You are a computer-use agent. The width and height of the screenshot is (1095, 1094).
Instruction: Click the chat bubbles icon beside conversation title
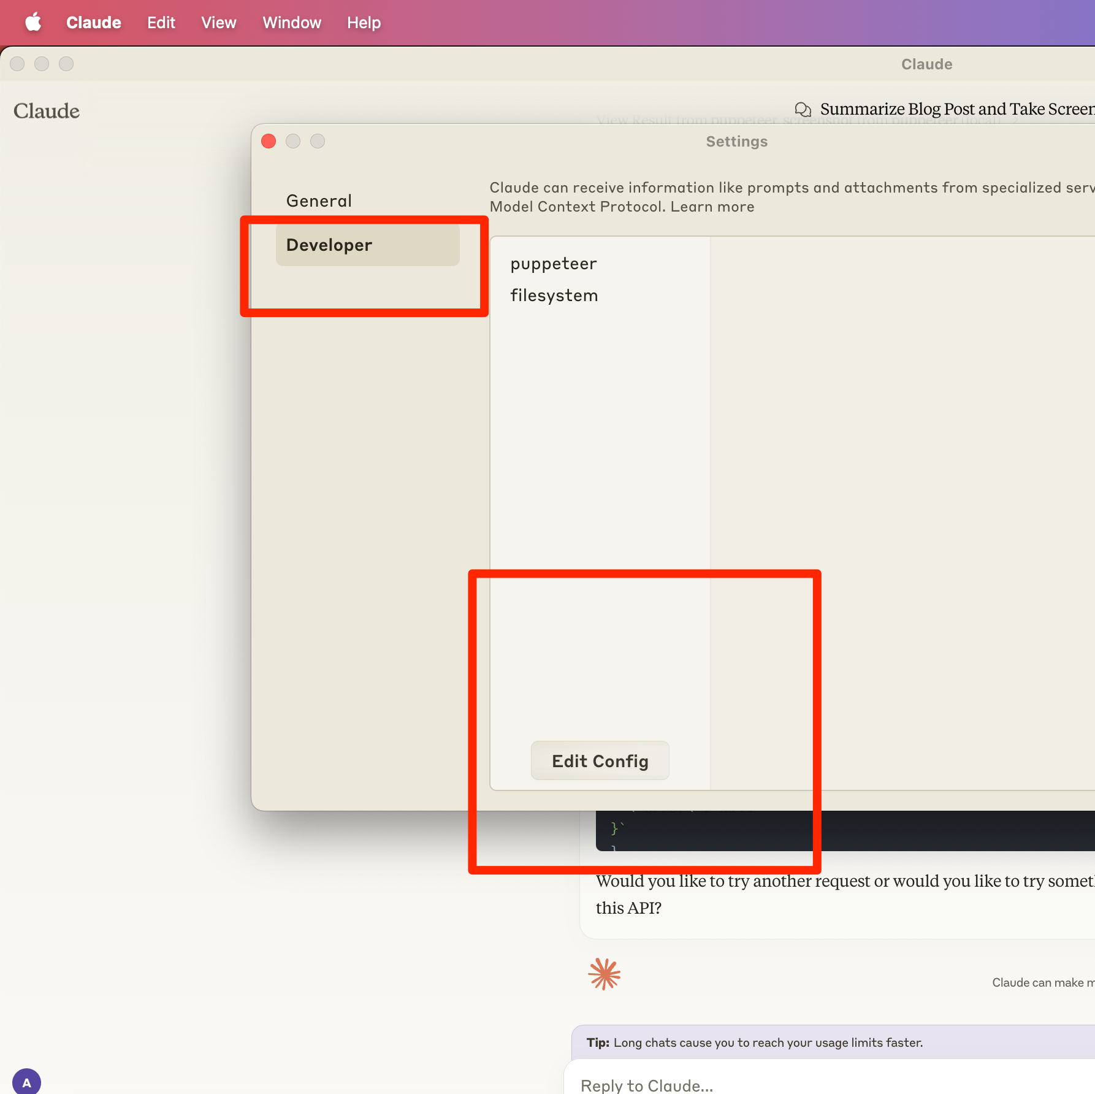point(803,109)
